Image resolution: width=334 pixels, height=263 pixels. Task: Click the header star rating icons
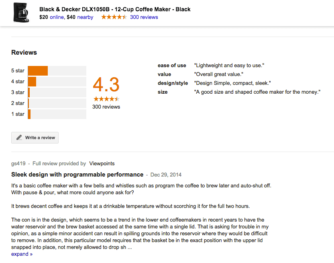pyautogui.click(x=114, y=17)
